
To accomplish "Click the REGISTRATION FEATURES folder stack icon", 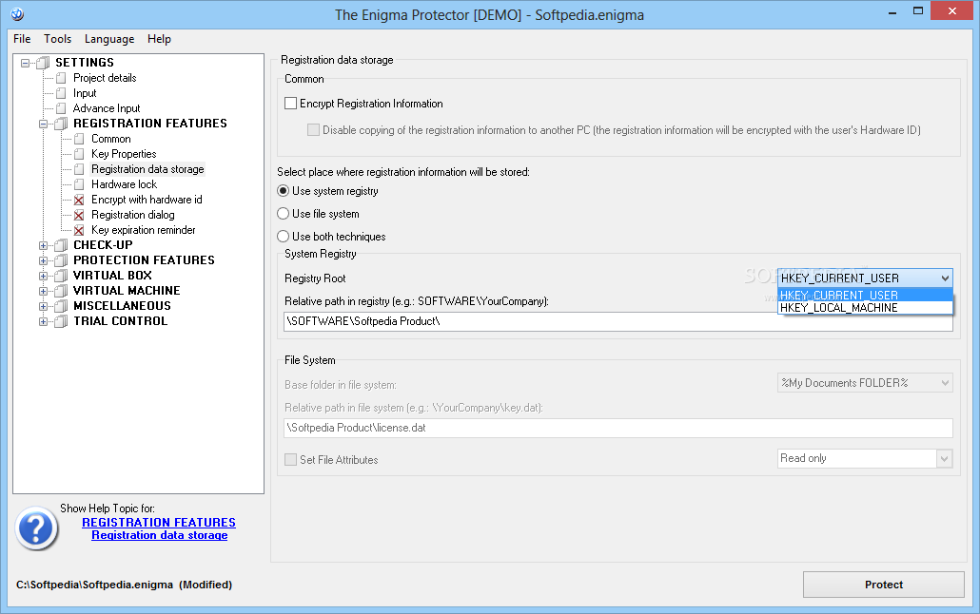I will point(61,124).
